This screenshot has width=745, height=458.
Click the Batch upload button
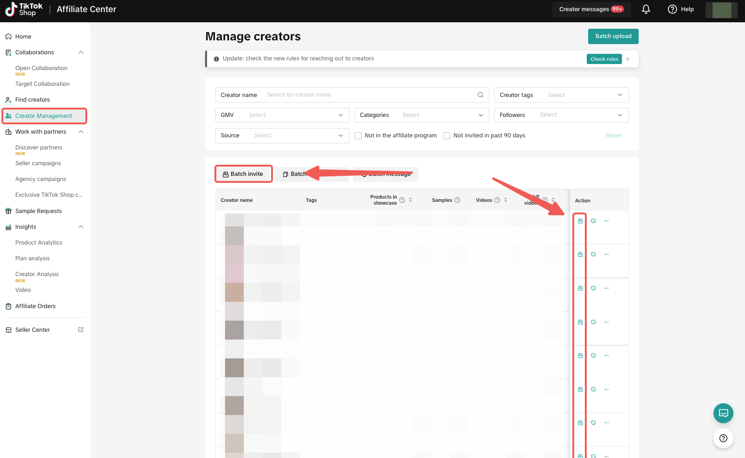click(x=613, y=36)
